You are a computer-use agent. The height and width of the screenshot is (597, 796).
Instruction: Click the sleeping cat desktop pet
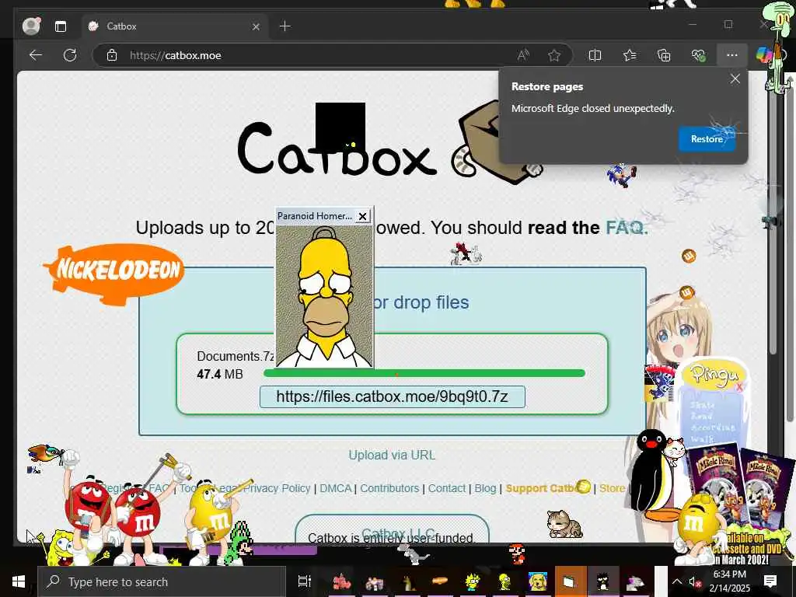(564, 525)
